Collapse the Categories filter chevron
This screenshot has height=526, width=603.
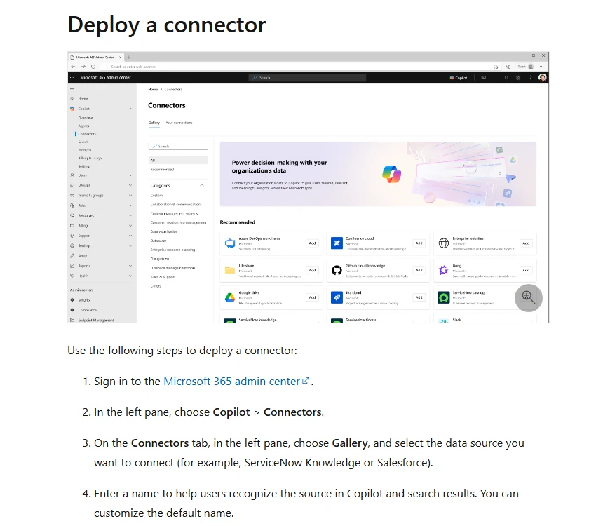(x=201, y=185)
